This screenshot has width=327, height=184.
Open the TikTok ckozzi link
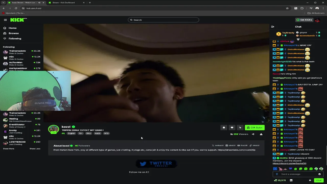click(x=254, y=145)
